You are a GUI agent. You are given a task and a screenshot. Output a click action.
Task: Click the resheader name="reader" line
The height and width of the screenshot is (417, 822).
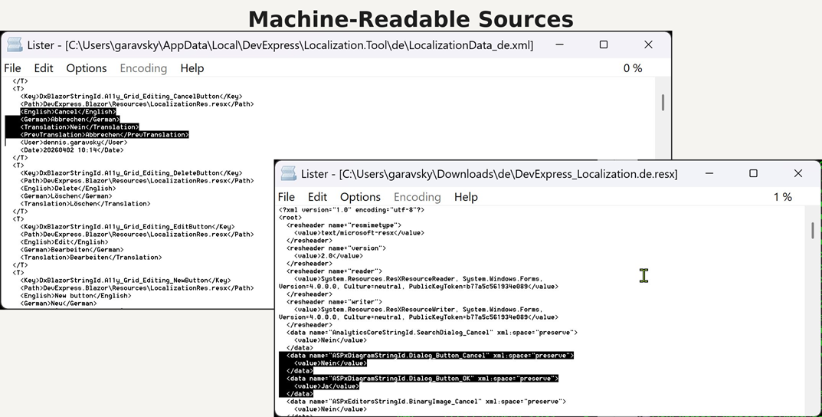(335, 271)
